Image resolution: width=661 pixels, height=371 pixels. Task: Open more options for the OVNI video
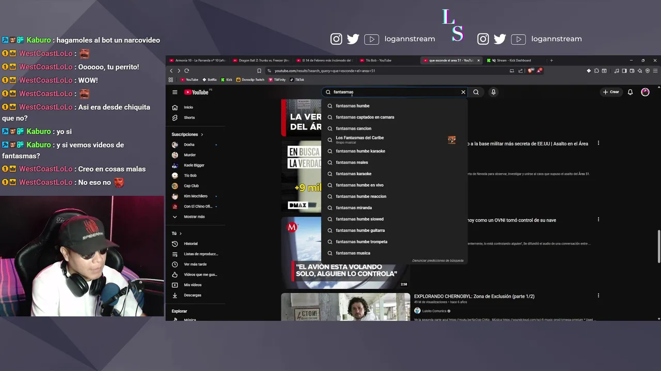(599, 220)
